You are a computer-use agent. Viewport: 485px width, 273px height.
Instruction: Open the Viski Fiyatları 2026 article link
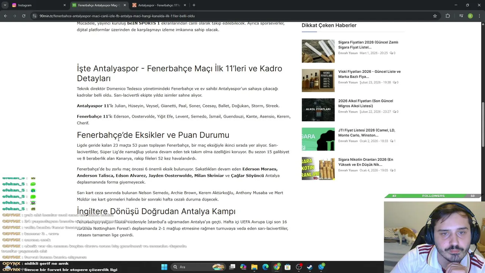(369, 74)
